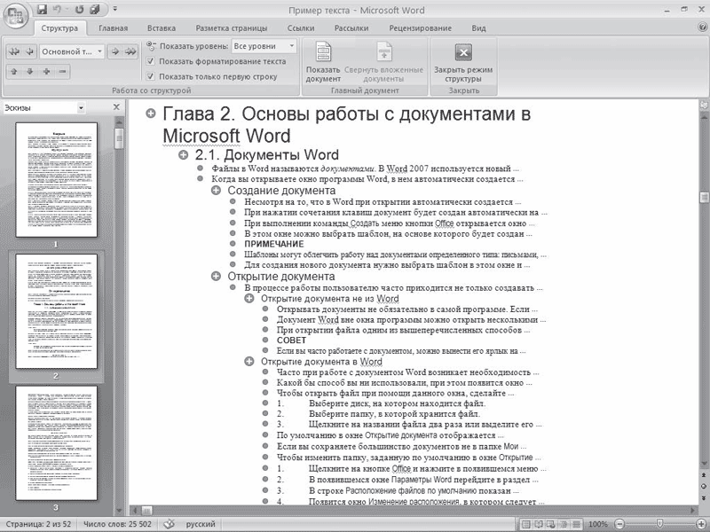Collapse selected outline item with minus
This screenshot has height=532, width=710.
[62, 72]
